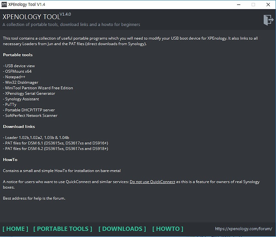Click the underlined 'Do not use QuickConnect' text
The height and width of the screenshot is (237, 276).
pos(152,182)
